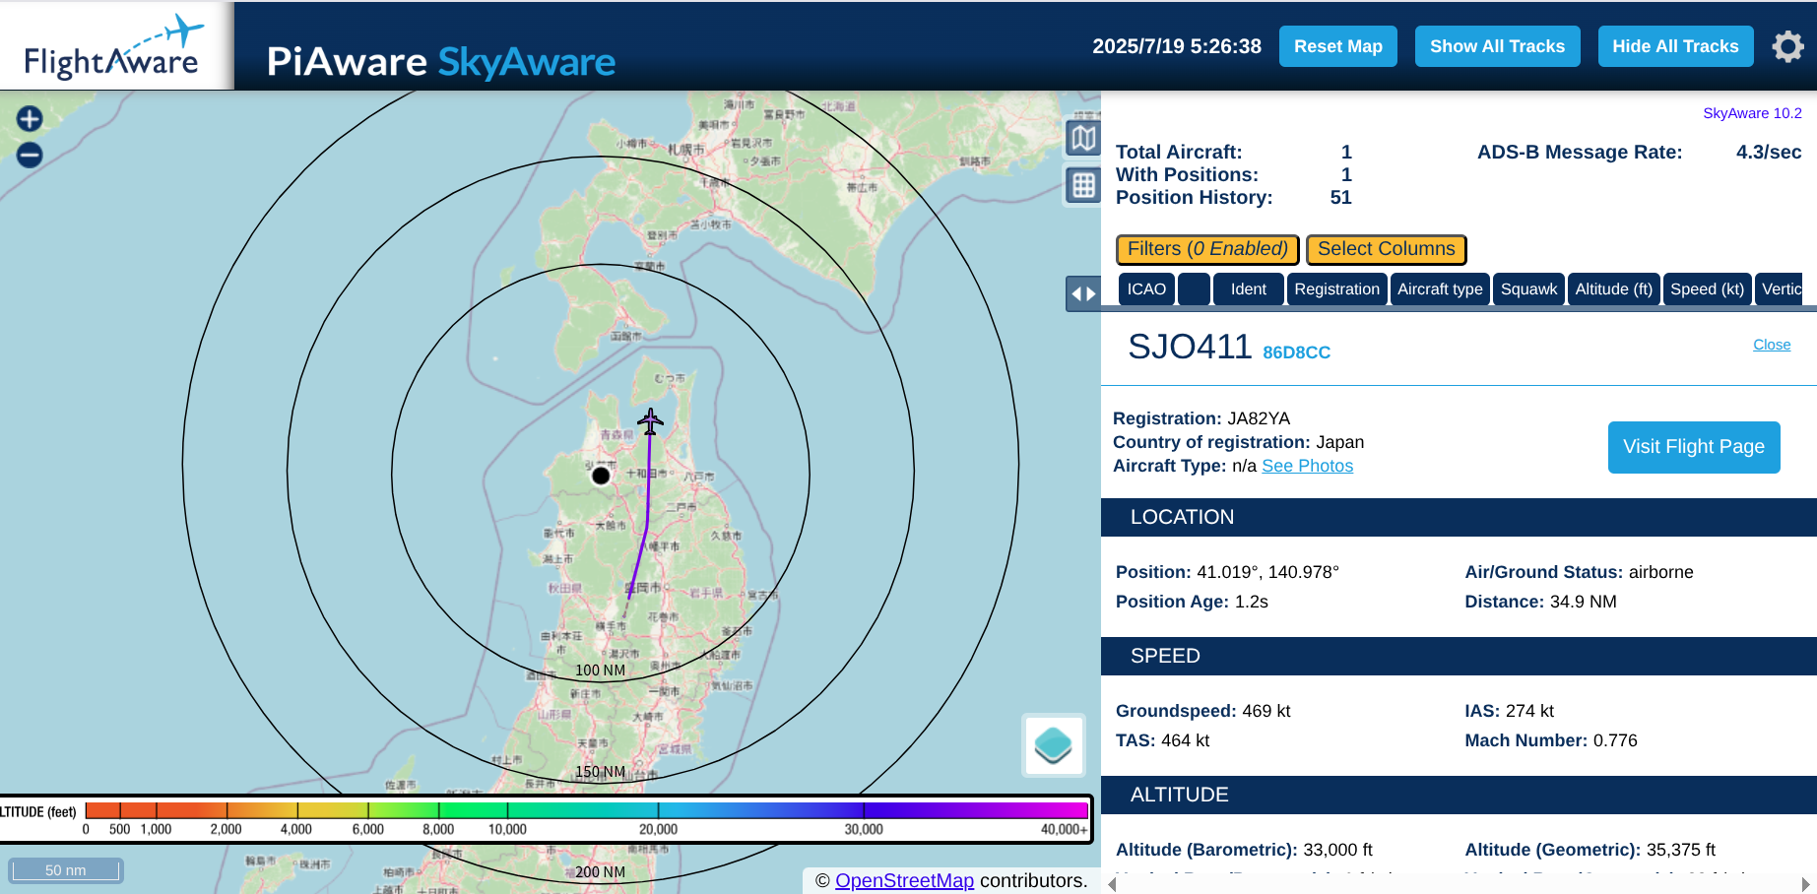Select the SJO411 aircraft on map
Viewport: 1817px width, 894px height.
click(650, 421)
